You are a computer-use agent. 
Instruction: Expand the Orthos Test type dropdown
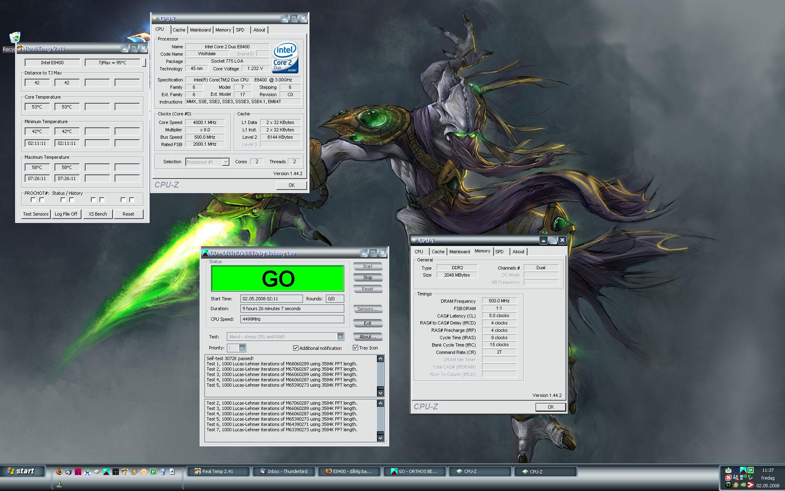(x=340, y=336)
